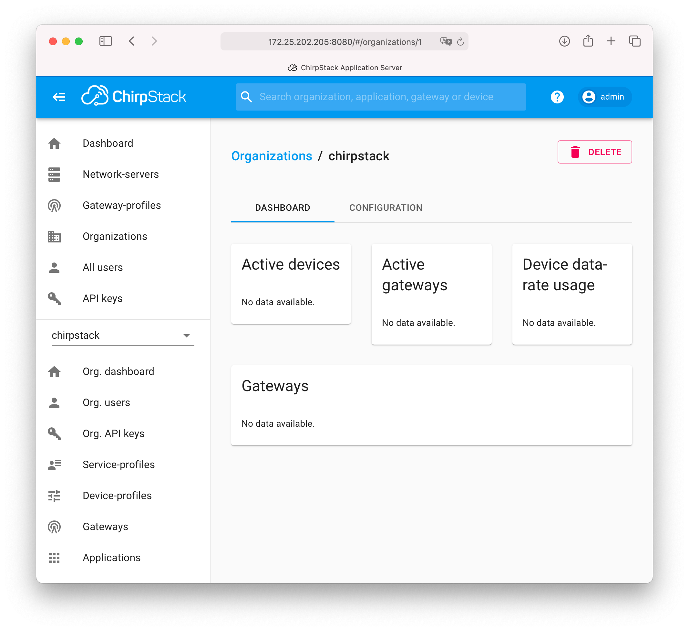Image resolution: width=689 pixels, height=631 pixels.
Task: Click the Gateway-profiles antenna icon
Action: coord(55,205)
